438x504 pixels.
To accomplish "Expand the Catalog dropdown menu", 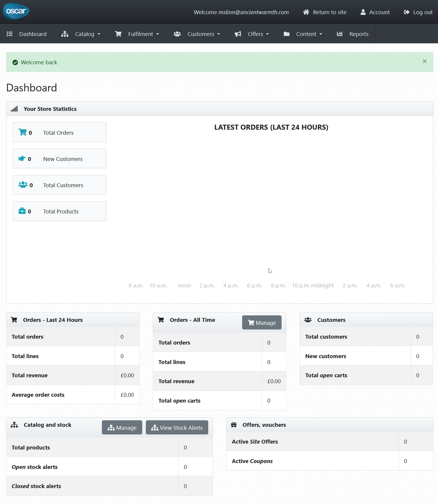I will pos(81,34).
